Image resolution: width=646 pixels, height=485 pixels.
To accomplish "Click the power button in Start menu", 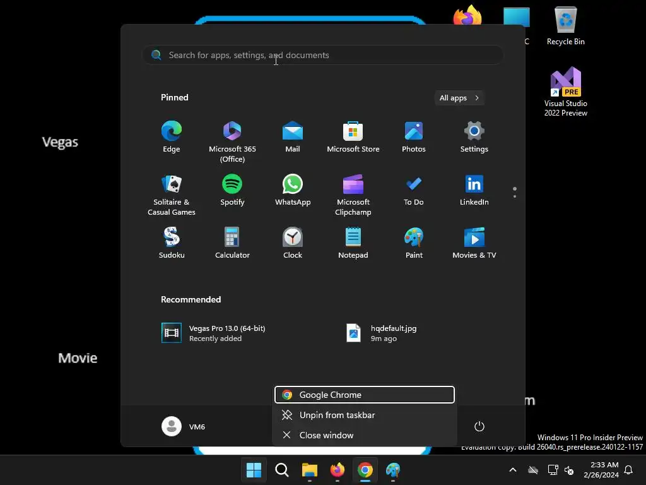I will (x=479, y=426).
